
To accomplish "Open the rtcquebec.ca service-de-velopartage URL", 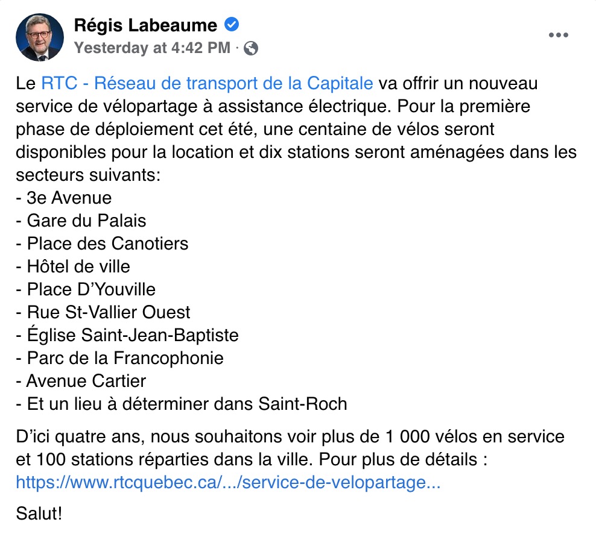I will point(228,482).
